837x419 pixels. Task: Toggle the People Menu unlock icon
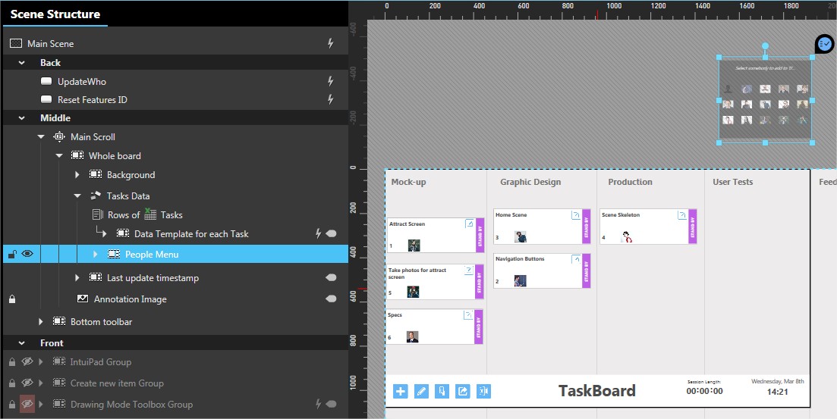tap(11, 254)
